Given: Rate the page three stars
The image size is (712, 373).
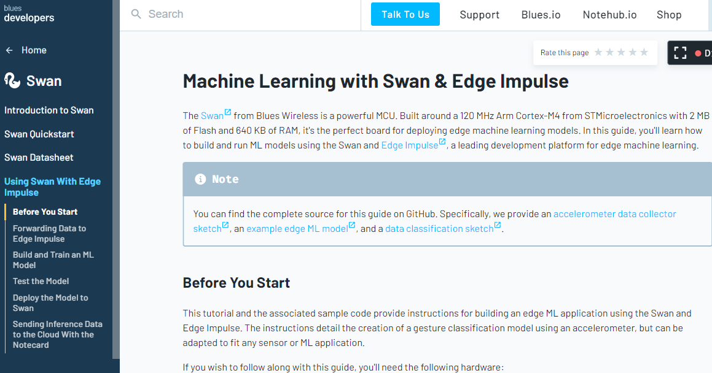Looking at the screenshot, I should point(621,52).
